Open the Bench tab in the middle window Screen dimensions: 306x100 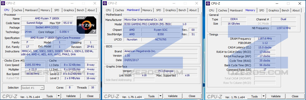[x=182, y=10]
